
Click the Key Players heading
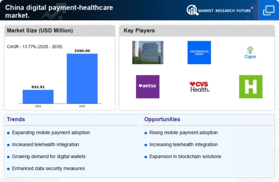139,31
